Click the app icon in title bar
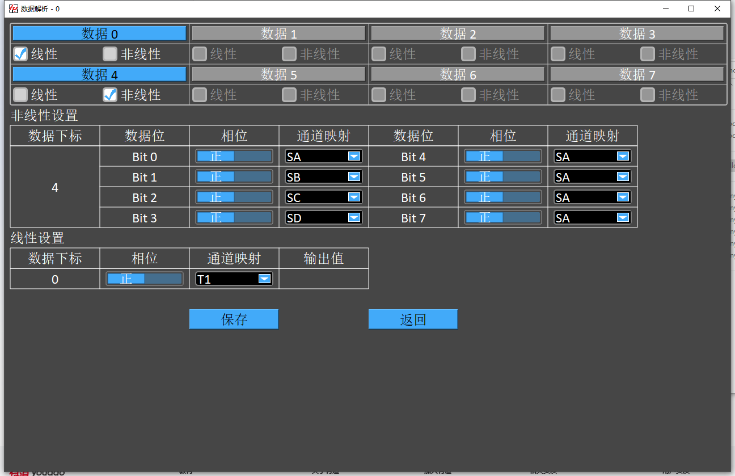The height and width of the screenshot is (476, 735). coord(13,9)
